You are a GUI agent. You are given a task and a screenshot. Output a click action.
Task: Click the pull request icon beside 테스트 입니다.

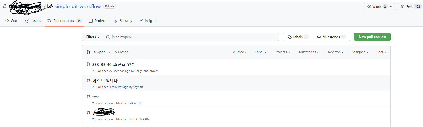point(88,80)
